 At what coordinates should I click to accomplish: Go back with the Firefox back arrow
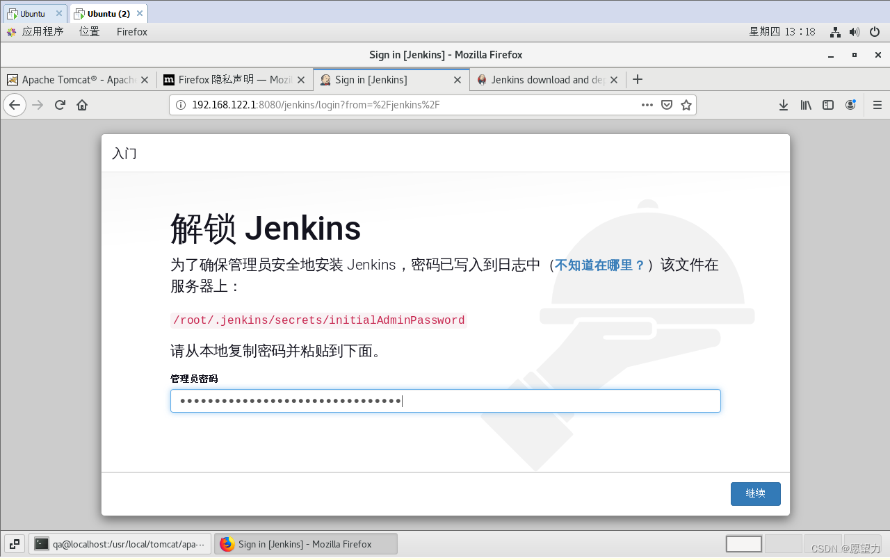[x=15, y=105]
